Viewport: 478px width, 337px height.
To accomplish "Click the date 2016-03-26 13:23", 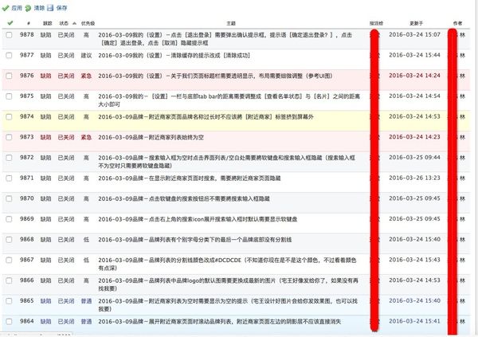I will pyautogui.click(x=414, y=178).
